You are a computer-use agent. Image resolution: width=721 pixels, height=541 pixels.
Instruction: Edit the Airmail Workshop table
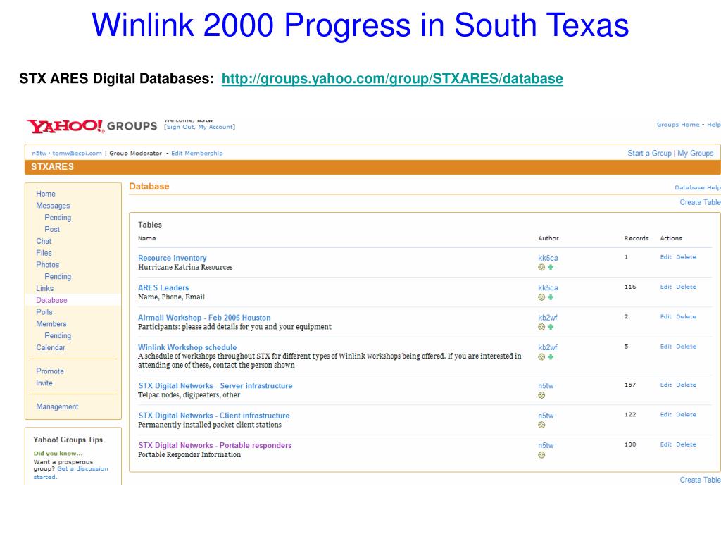coord(666,317)
